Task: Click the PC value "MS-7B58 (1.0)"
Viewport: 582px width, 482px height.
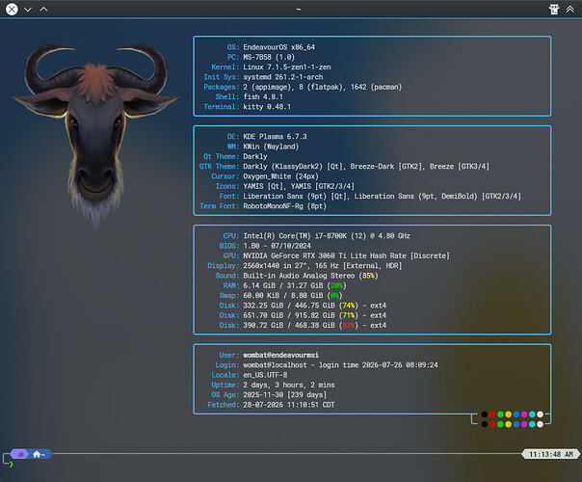Action: coord(269,57)
